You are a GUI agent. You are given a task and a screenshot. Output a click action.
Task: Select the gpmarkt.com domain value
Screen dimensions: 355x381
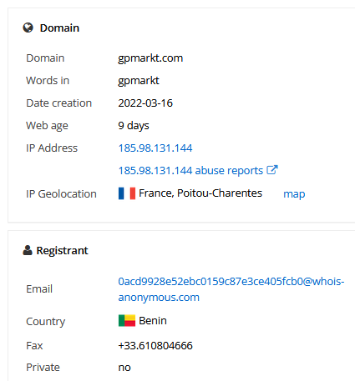[150, 58]
